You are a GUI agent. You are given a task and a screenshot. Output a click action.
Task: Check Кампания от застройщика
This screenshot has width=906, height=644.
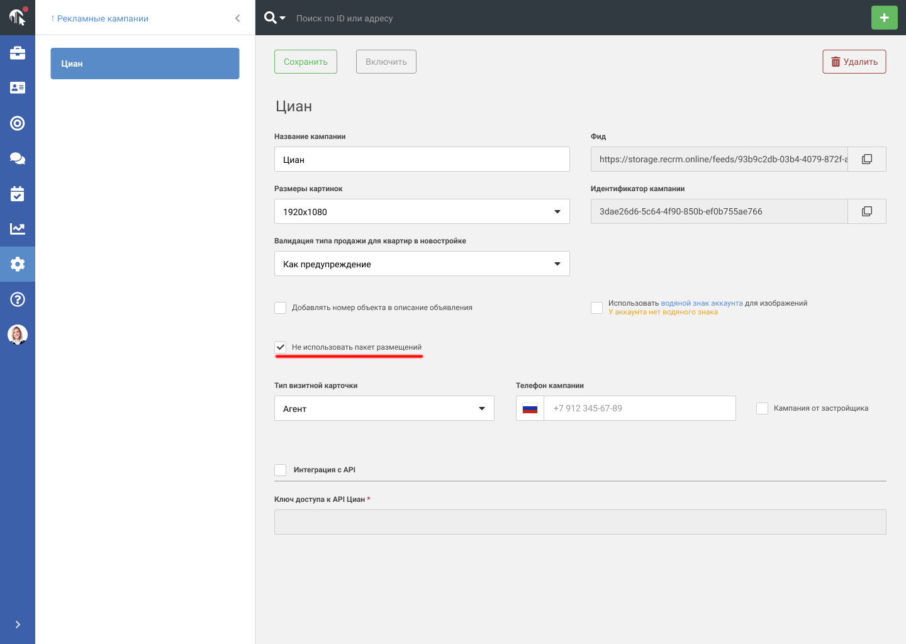[763, 408]
